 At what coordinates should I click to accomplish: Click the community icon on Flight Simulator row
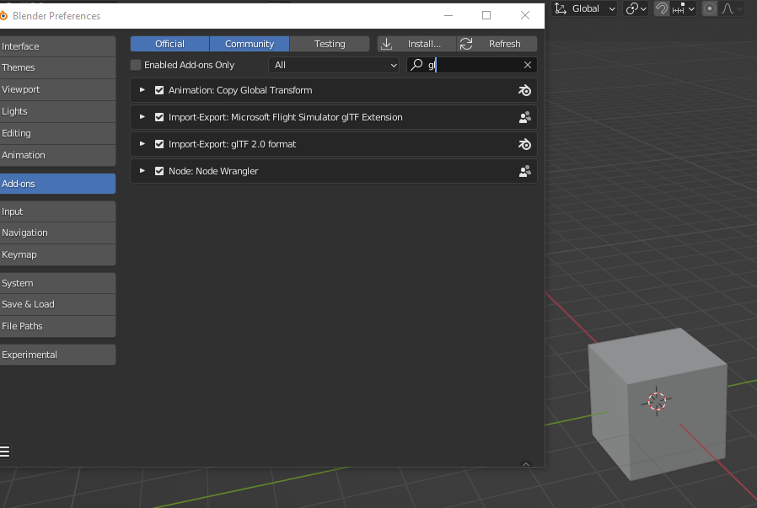coord(524,117)
